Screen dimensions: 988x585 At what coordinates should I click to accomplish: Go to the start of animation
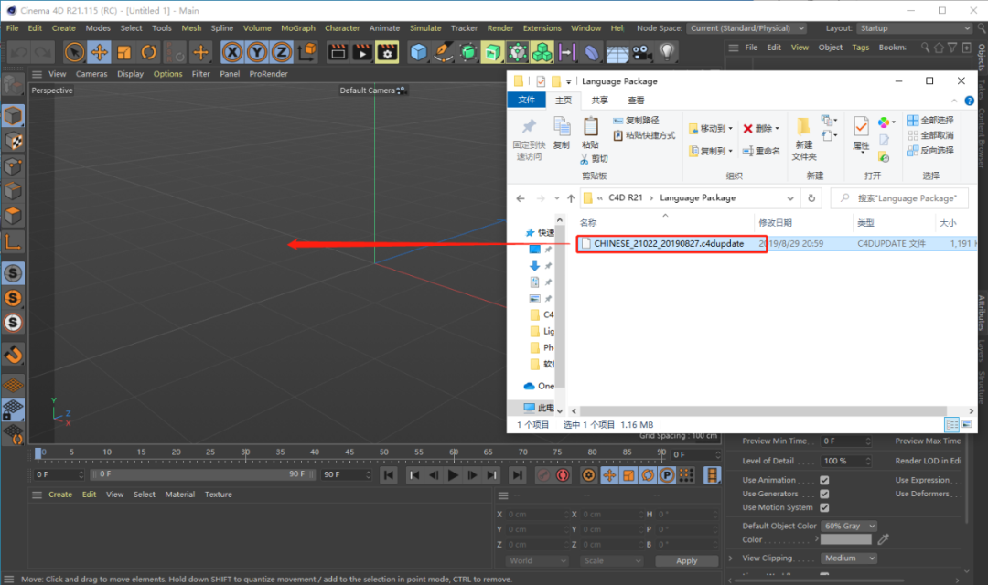(x=389, y=475)
